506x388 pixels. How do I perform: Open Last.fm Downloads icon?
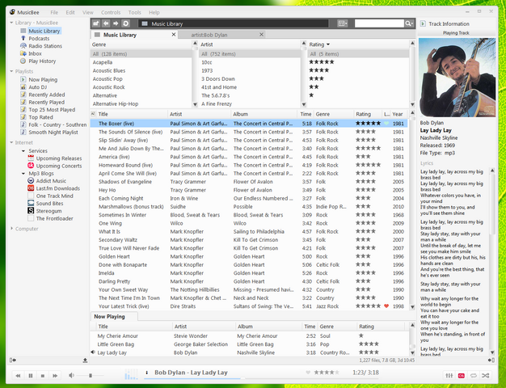tap(31, 188)
